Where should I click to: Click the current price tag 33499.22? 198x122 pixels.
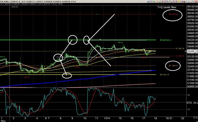(192, 51)
